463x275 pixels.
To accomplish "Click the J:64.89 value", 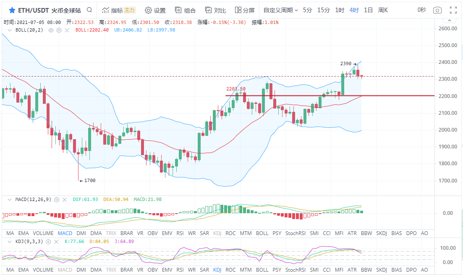I will tap(124, 242).
